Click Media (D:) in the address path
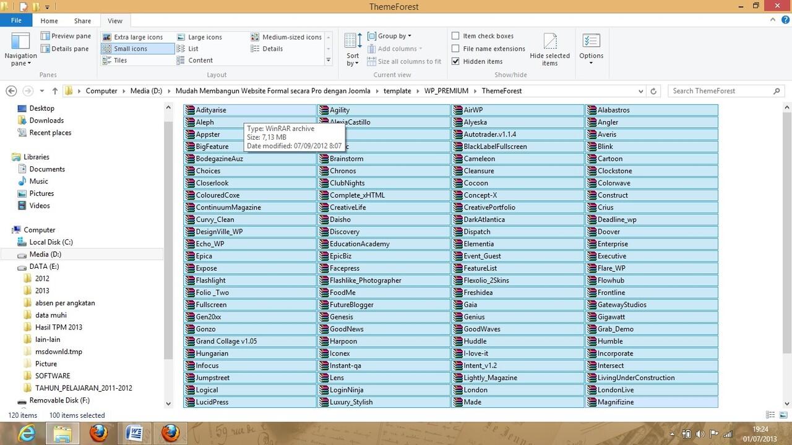The image size is (792, 445). click(146, 91)
